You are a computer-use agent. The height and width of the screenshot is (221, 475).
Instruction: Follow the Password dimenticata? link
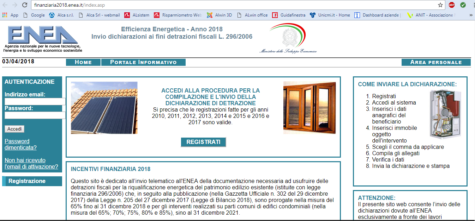[x=20, y=144]
